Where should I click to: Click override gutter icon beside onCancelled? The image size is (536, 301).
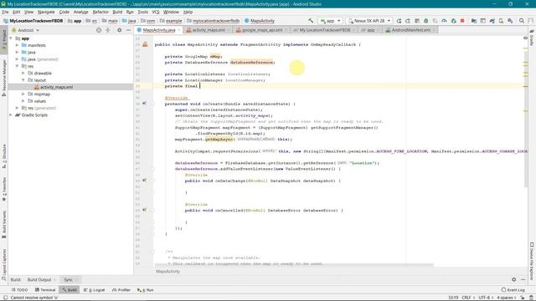tap(145, 210)
